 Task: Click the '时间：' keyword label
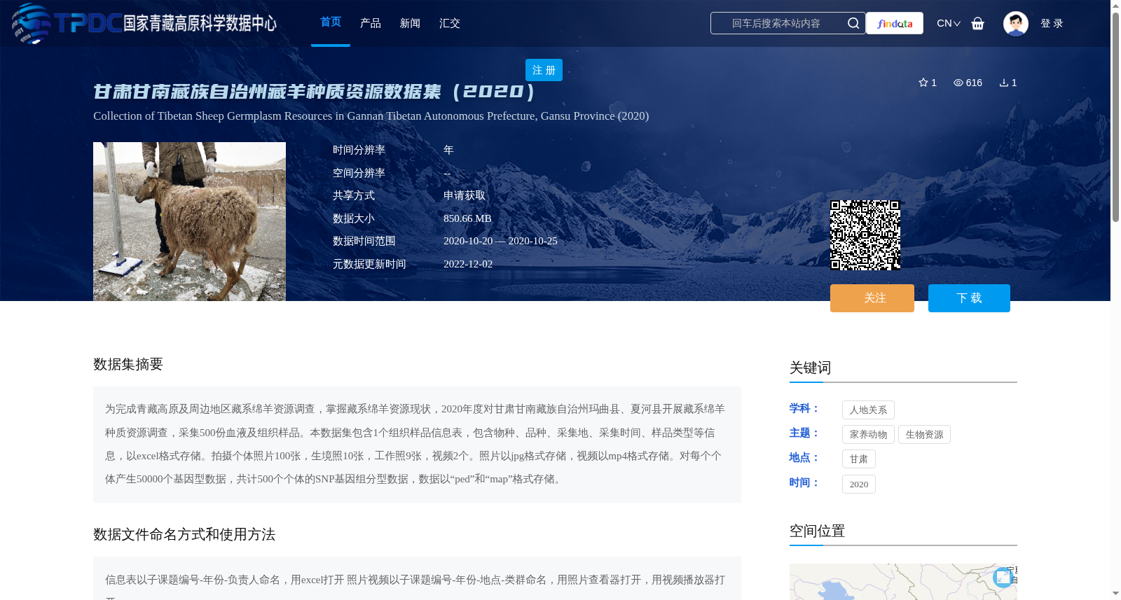click(x=804, y=482)
